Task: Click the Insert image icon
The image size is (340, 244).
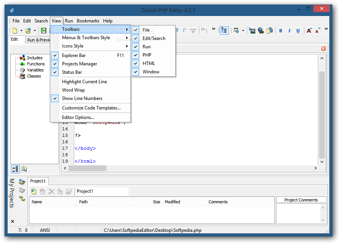Action: [252, 30]
